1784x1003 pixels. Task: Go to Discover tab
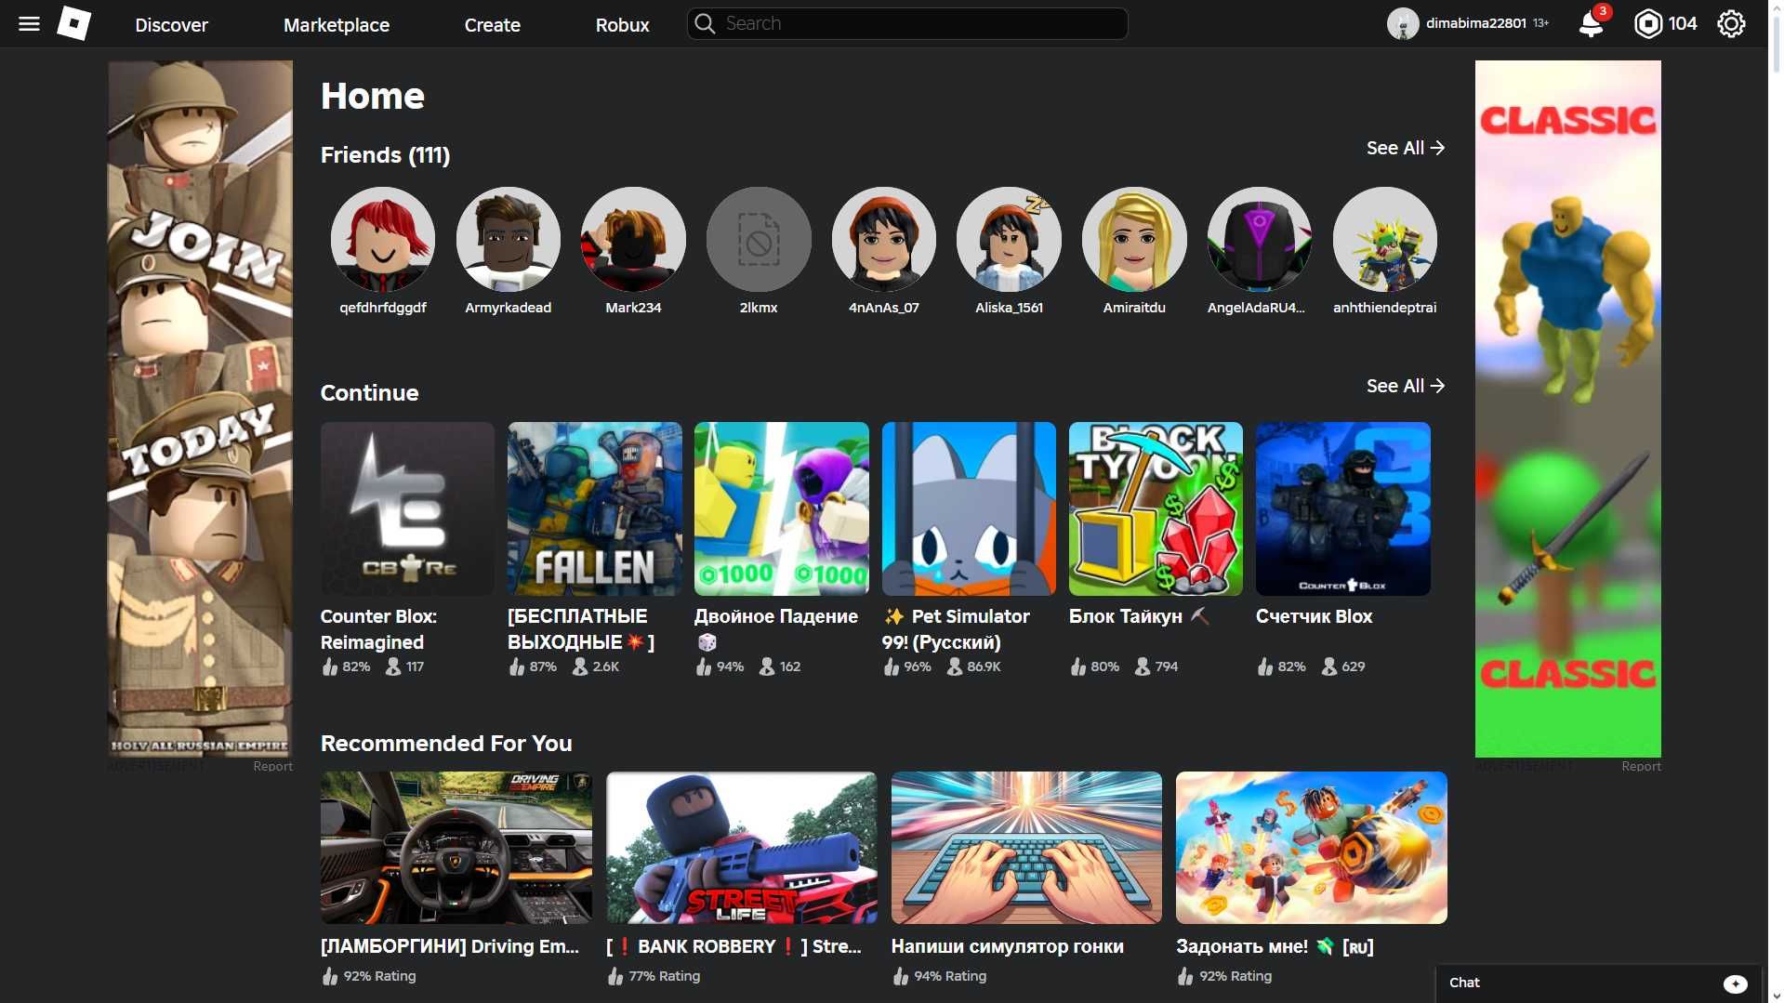171,25
